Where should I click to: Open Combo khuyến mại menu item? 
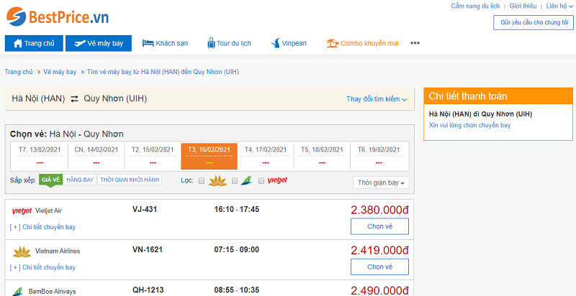coord(363,43)
